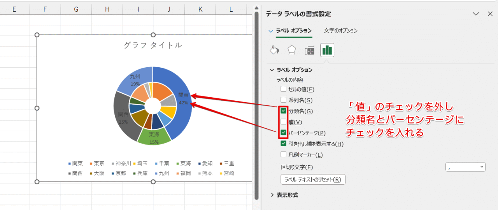Open the Size & Properties icon
The height and width of the screenshot is (210, 498).
coord(310,50)
